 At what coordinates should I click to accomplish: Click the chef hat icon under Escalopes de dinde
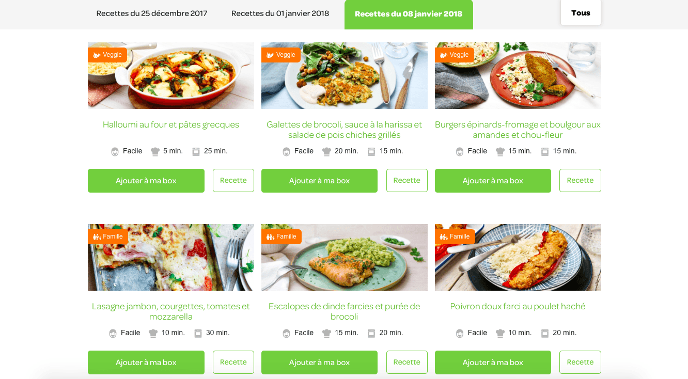tap(326, 333)
